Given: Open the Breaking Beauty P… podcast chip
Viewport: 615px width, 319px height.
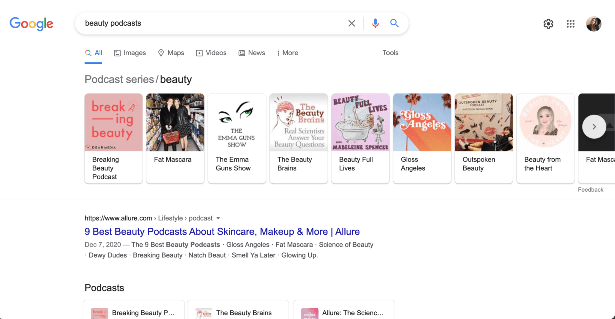Looking at the screenshot, I should (x=134, y=310).
